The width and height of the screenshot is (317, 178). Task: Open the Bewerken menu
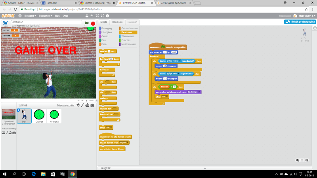pos(45,16)
